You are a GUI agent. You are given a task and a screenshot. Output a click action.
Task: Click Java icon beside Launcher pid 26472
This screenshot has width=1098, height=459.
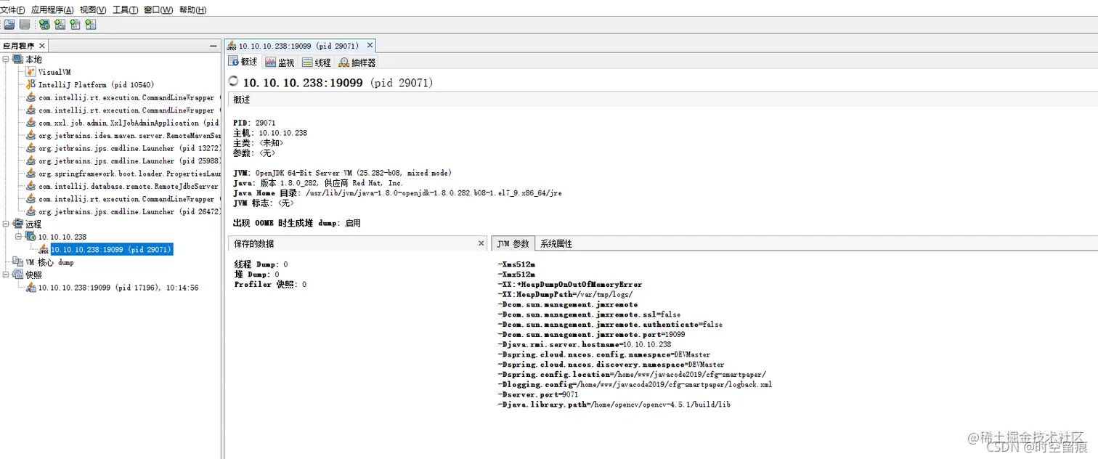(x=31, y=211)
